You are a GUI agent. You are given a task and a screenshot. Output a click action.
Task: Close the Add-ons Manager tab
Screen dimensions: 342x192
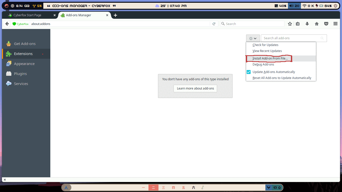[107, 15]
